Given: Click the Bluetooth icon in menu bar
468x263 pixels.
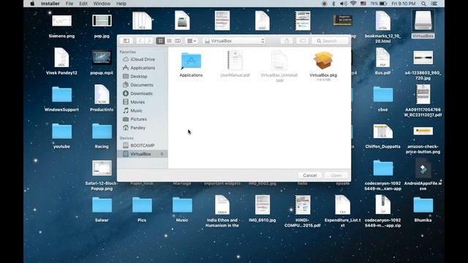Looking at the screenshot, I should coord(333,4).
